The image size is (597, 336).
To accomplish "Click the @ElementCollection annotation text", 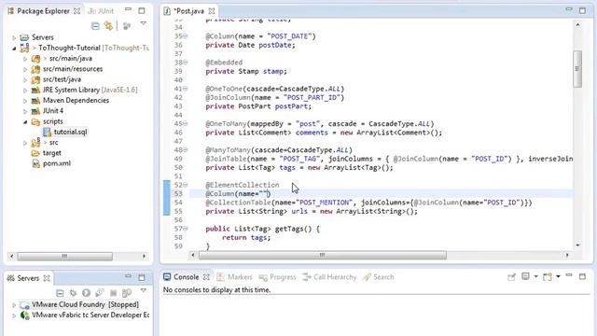I will 243,185.
